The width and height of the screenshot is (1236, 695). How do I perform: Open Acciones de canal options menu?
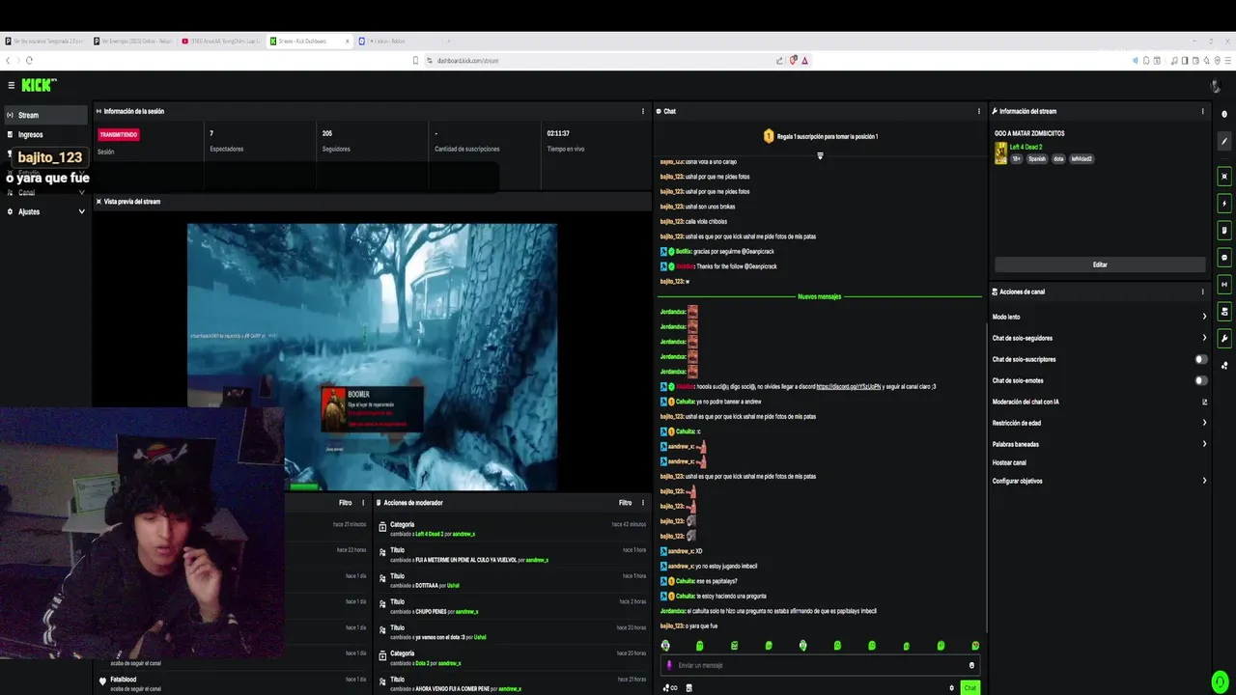coord(1202,292)
